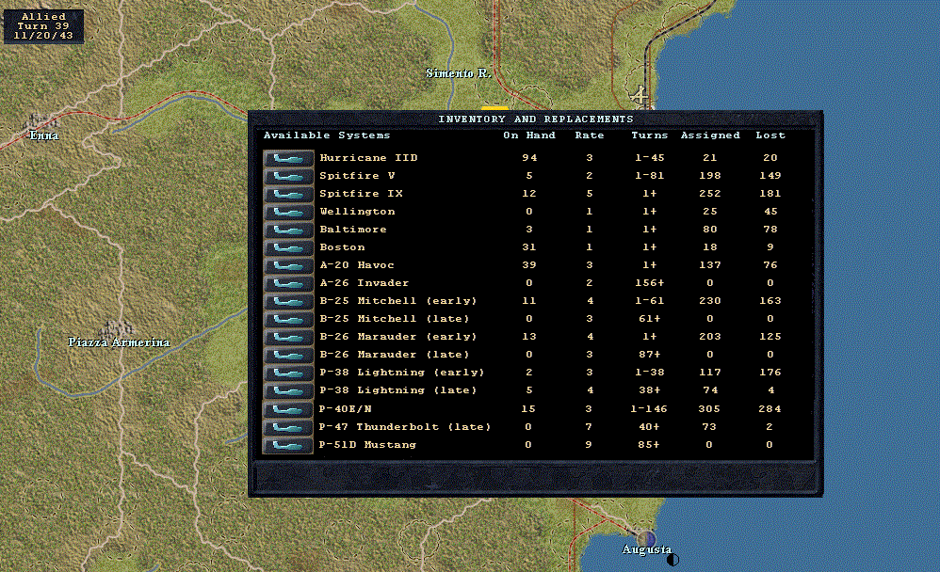
Task: Click Assigned value 198 for Spitfire V
Action: (x=710, y=176)
